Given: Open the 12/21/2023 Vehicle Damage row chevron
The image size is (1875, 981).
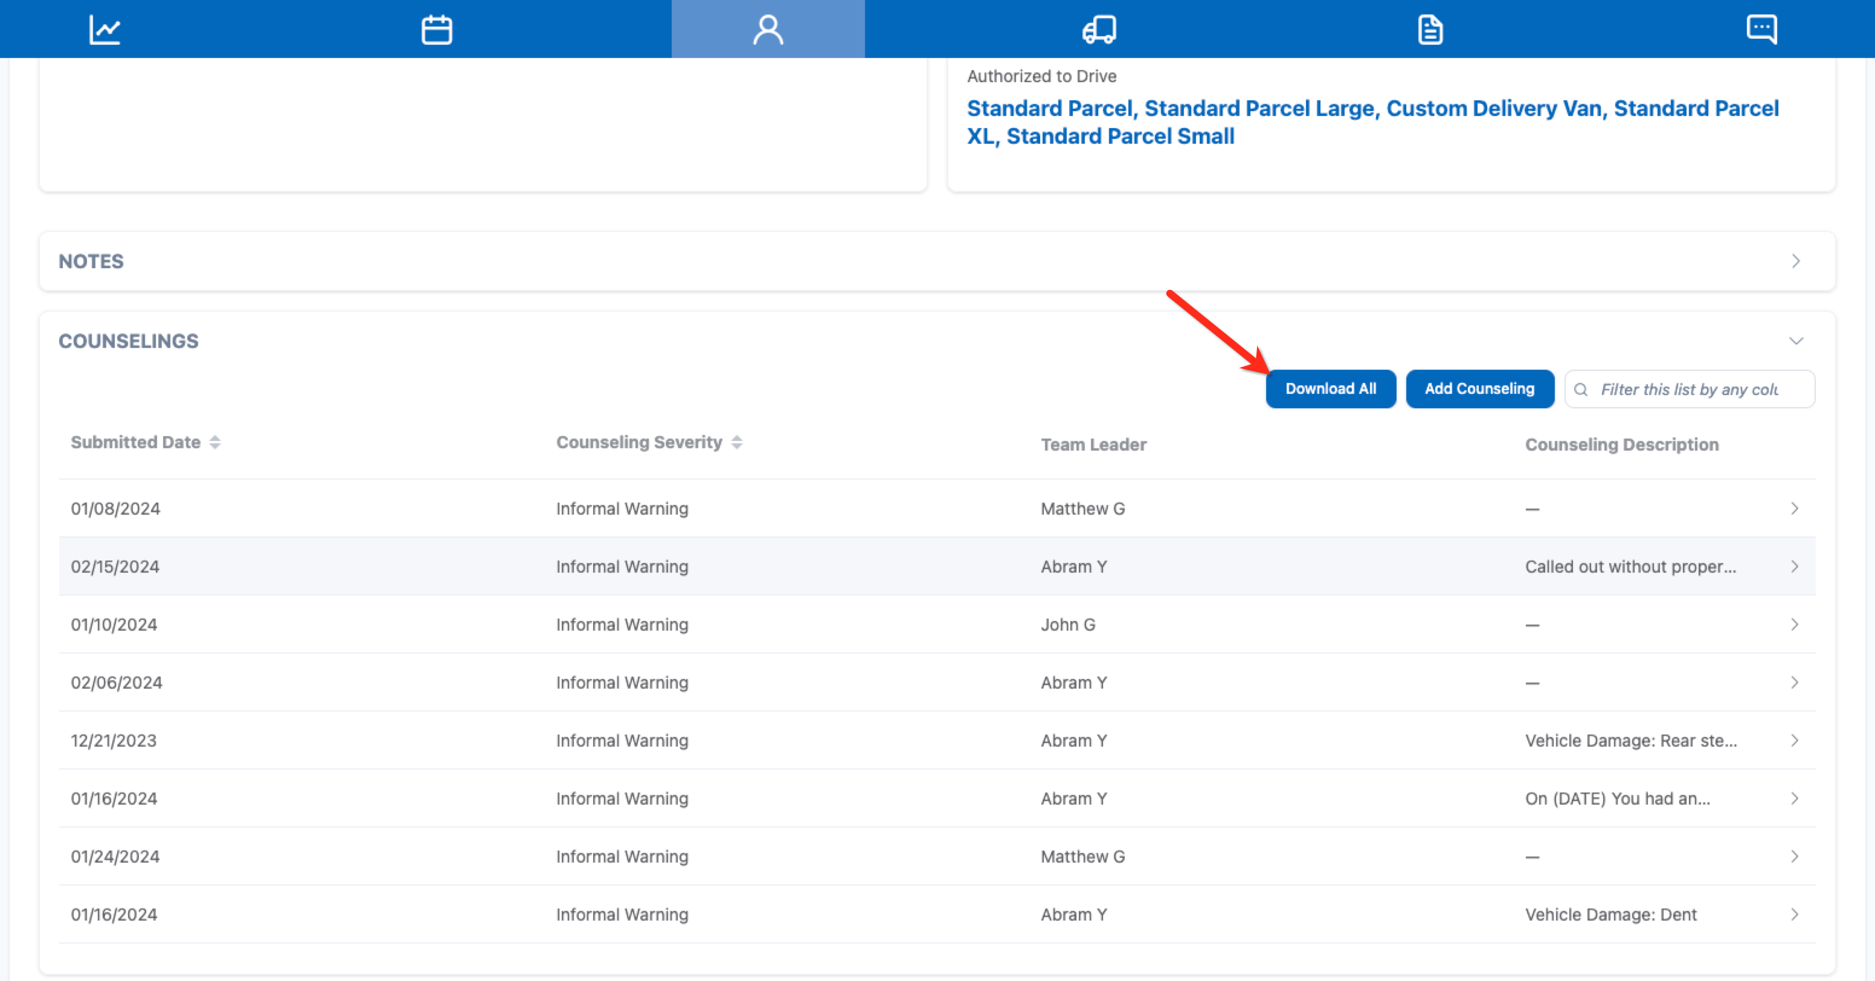Looking at the screenshot, I should pyautogui.click(x=1794, y=741).
